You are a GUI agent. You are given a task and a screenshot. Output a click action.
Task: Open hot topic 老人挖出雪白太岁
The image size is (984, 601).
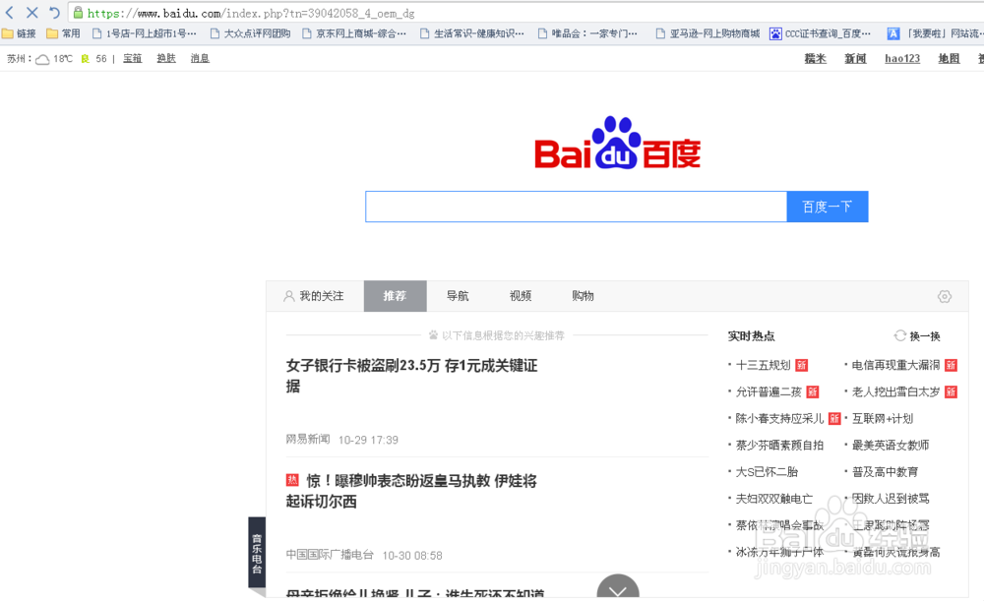[x=895, y=392]
